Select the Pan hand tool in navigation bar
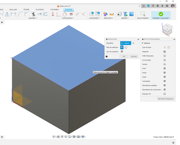 [x=62, y=137]
